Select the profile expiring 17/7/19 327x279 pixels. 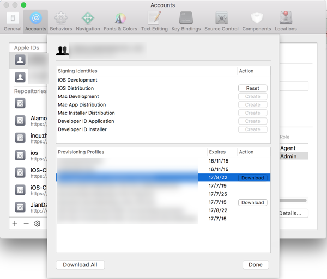(163, 186)
